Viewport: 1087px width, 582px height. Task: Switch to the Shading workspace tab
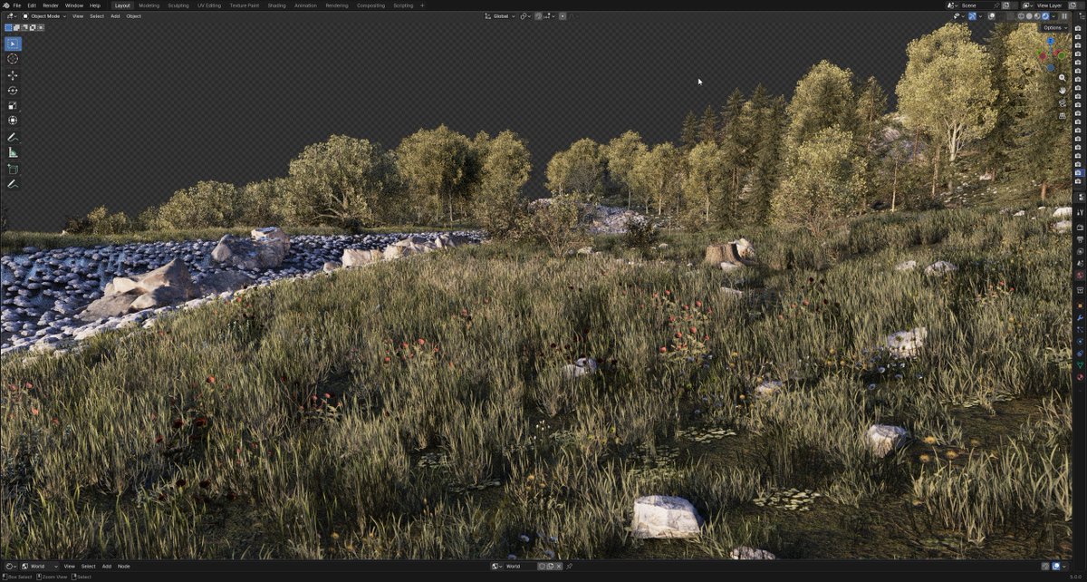pyautogui.click(x=276, y=5)
